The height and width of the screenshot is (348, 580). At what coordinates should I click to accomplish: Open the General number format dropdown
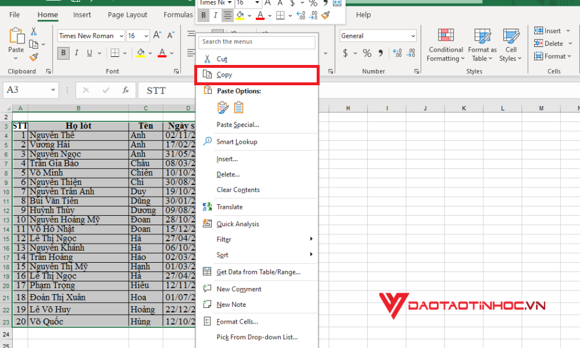[378, 35]
